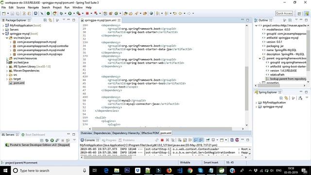Maximize the pom.xml editor area

(x=247, y=20)
